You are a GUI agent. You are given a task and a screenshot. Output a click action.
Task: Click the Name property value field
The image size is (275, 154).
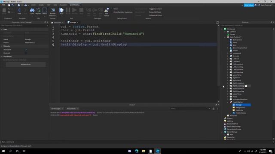tap(36, 39)
